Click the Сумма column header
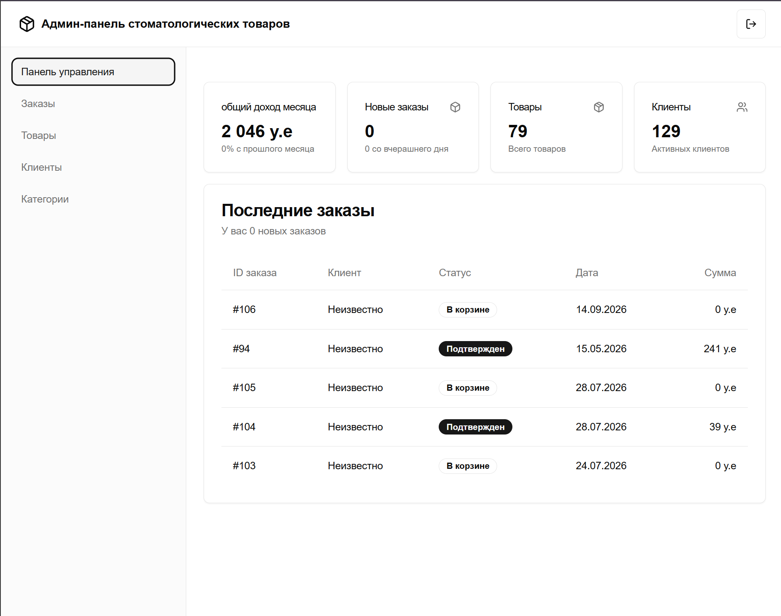 tap(720, 273)
